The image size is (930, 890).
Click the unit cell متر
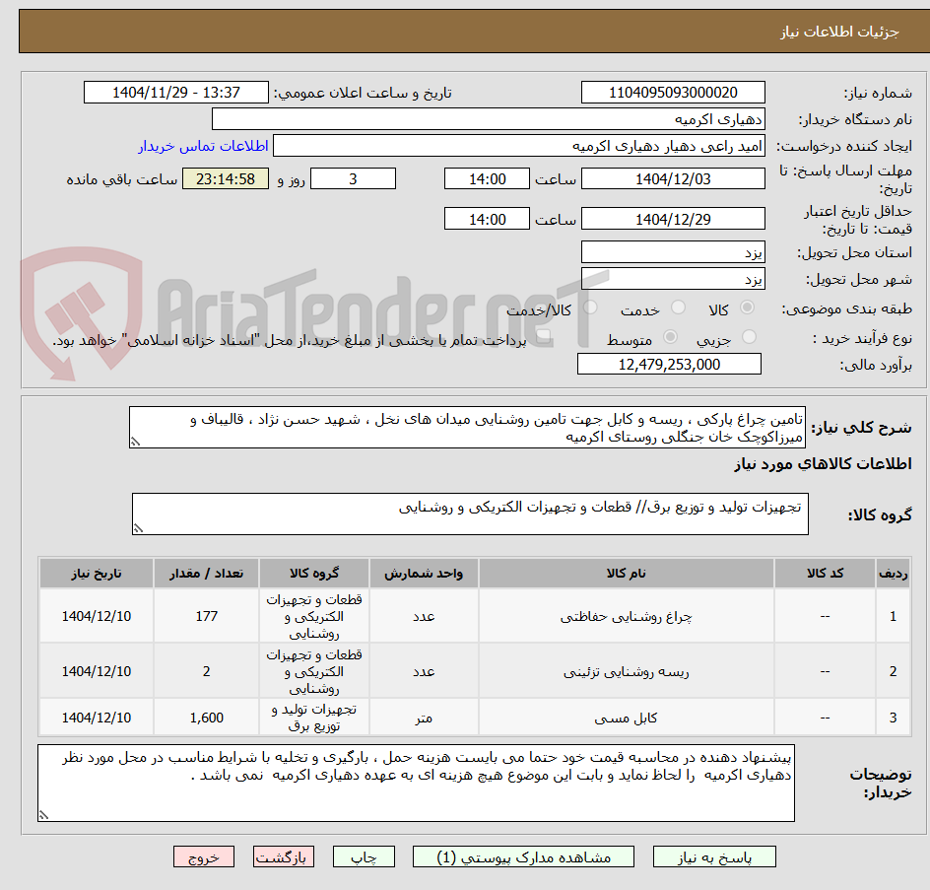click(424, 718)
